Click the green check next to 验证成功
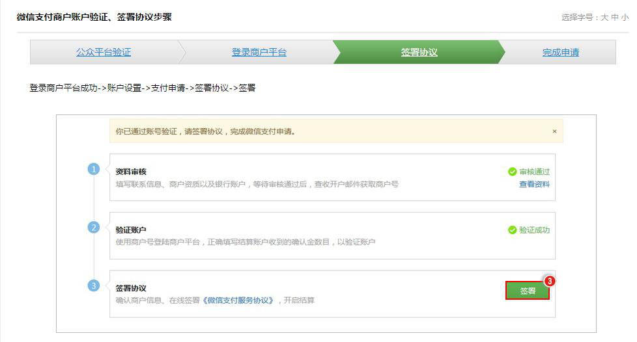 pos(513,230)
